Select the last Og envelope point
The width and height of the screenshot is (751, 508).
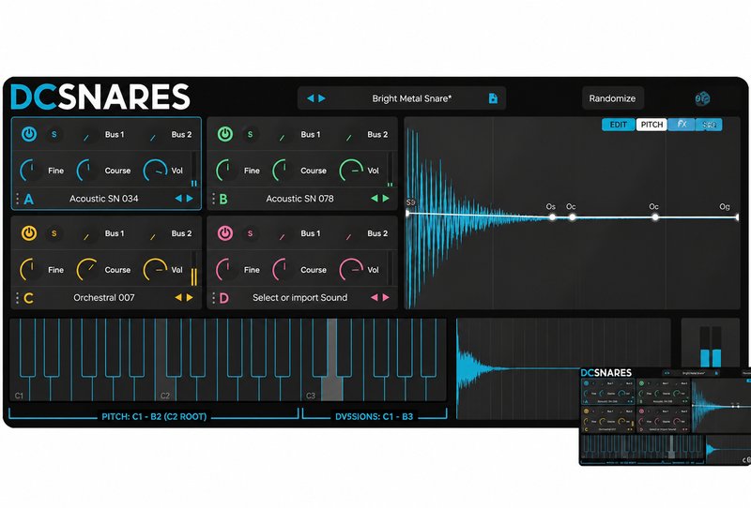coord(737,217)
